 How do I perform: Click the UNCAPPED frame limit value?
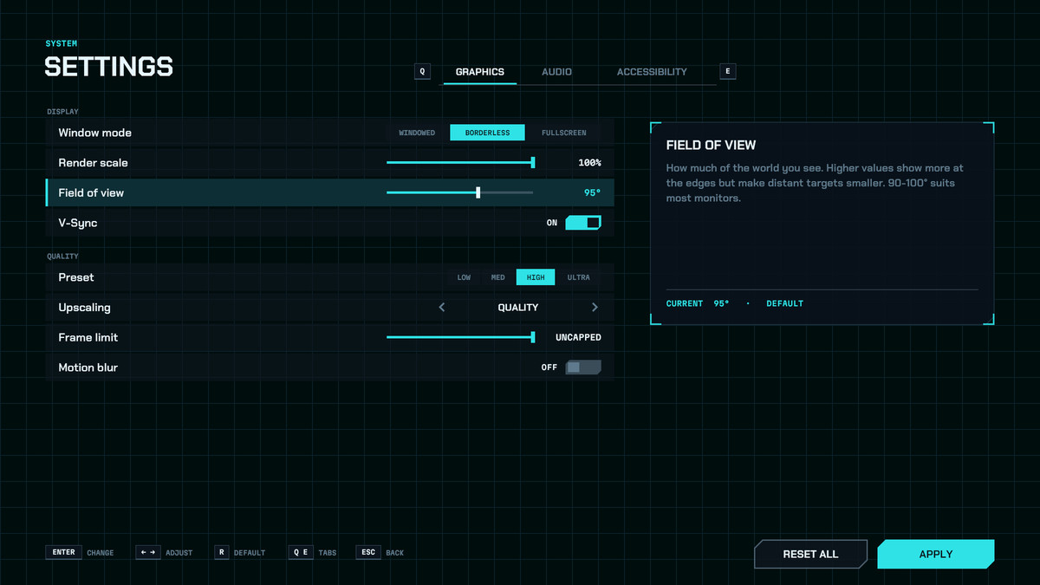click(578, 337)
